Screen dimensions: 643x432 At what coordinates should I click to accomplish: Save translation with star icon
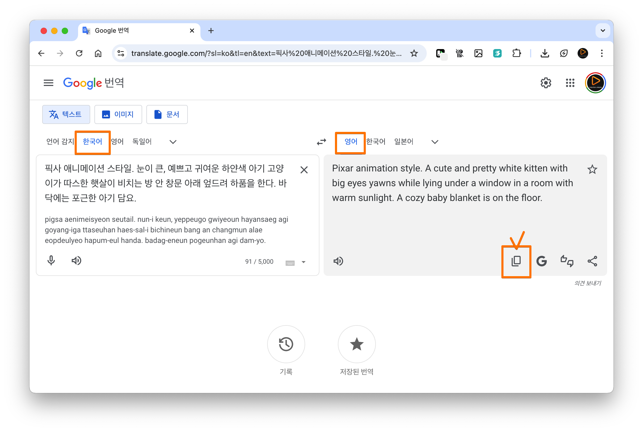click(592, 169)
